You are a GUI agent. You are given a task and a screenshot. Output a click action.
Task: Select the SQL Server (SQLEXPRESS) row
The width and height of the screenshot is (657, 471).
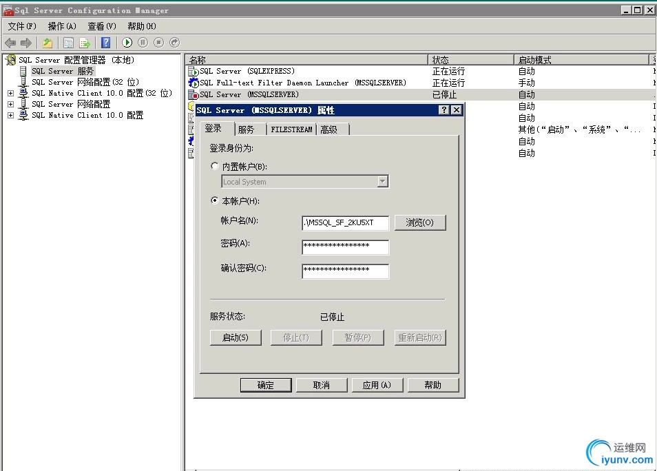[421, 71]
